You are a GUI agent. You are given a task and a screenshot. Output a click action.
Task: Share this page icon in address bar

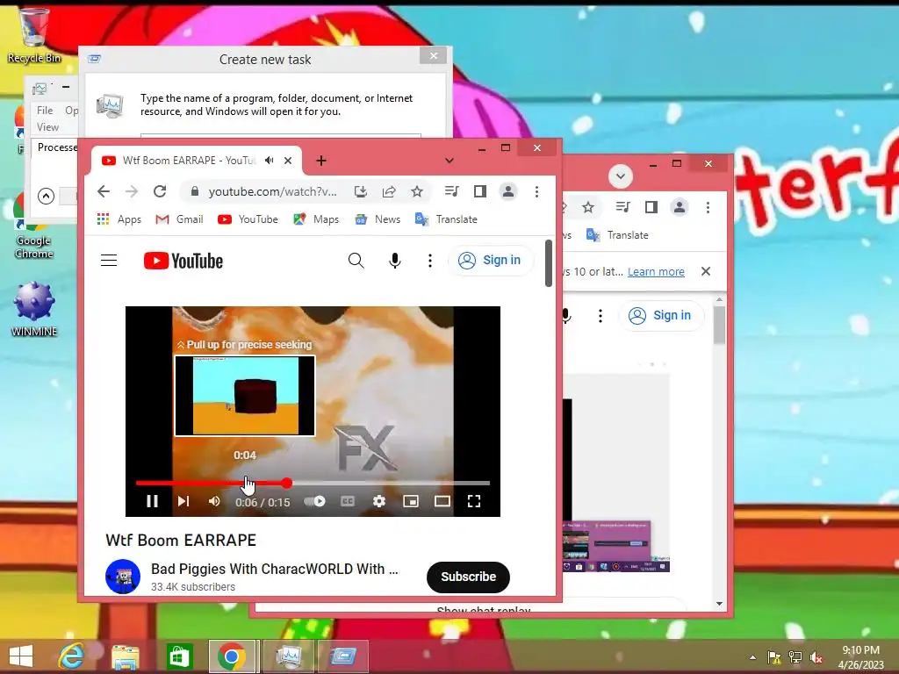[389, 191]
